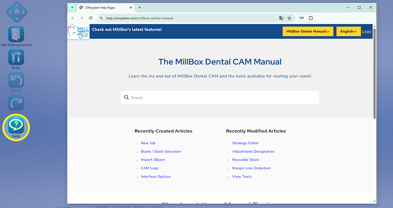
Task: Click the search magnifier icon
Action: 126,98
